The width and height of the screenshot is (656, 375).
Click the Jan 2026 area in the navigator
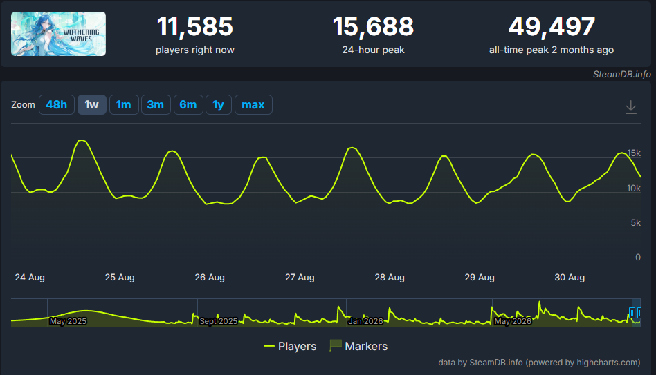coord(365,321)
